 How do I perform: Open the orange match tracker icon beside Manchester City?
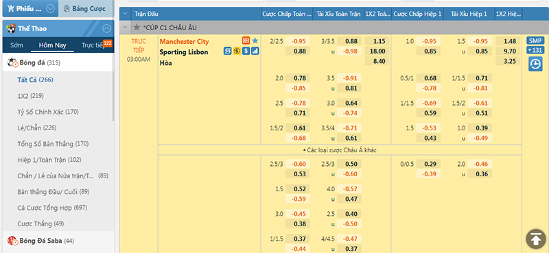(x=246, y=40)
